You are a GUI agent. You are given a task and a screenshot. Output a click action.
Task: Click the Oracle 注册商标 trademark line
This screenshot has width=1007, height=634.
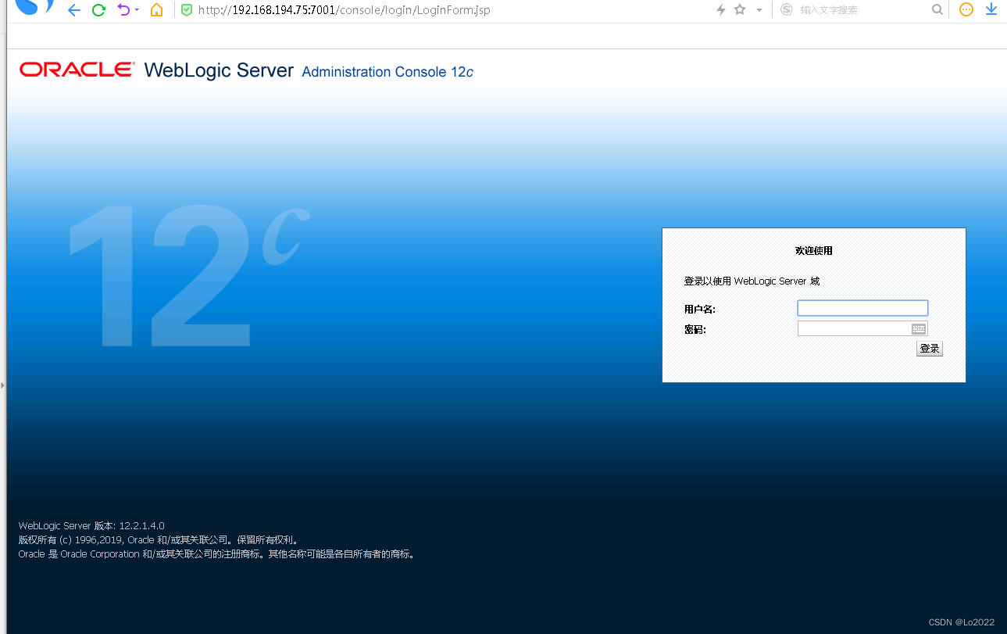pyautogui.click(x=217, y=554)
